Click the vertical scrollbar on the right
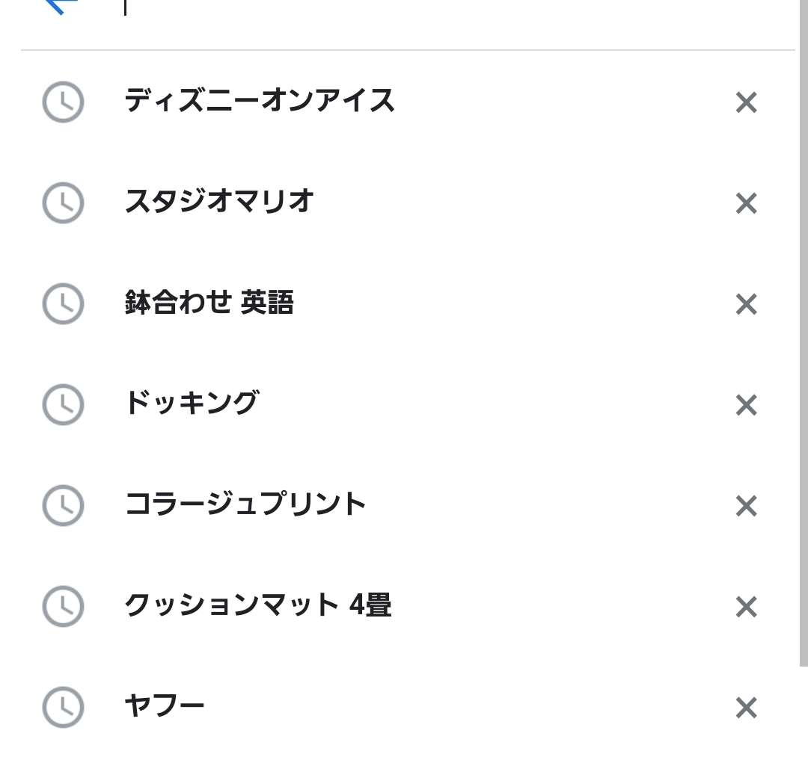 [x=804, y=333]
